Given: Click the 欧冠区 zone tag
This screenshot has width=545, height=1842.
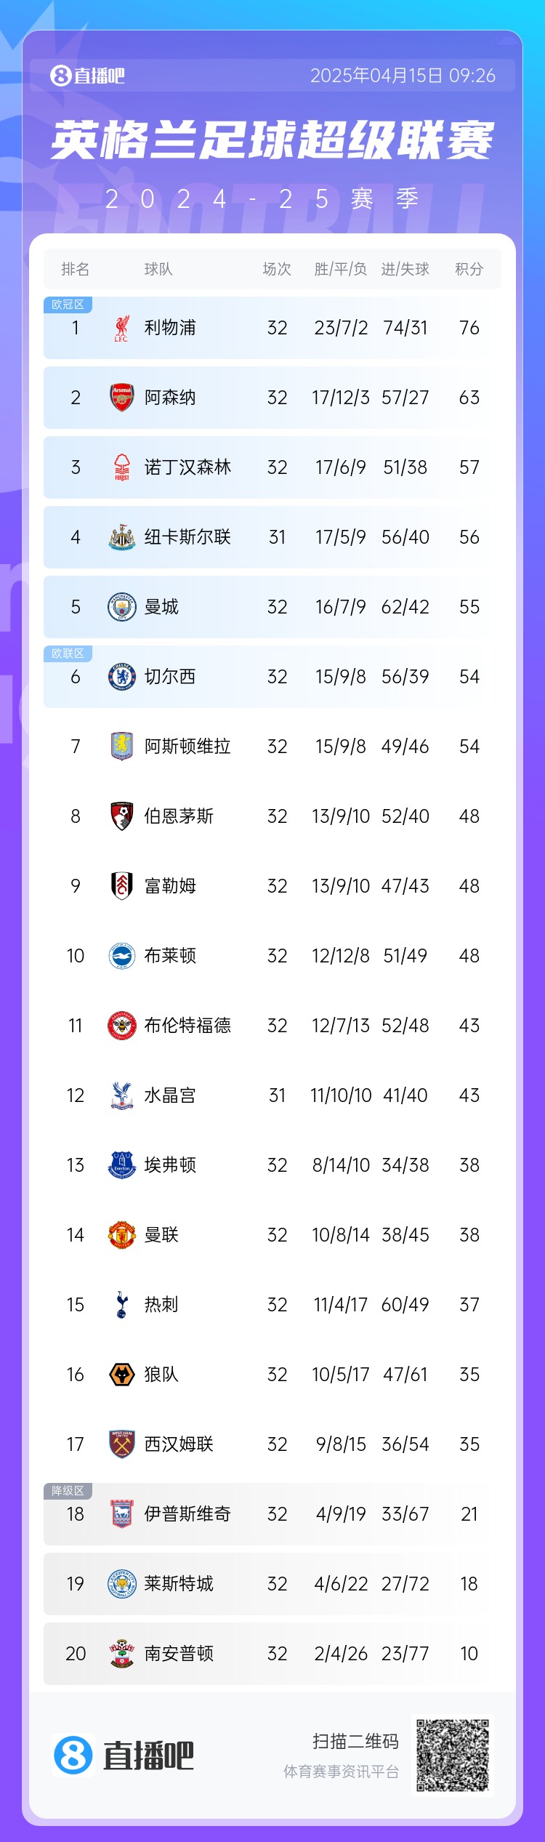Looking at the screenshot, I should (x=68, y=305).
